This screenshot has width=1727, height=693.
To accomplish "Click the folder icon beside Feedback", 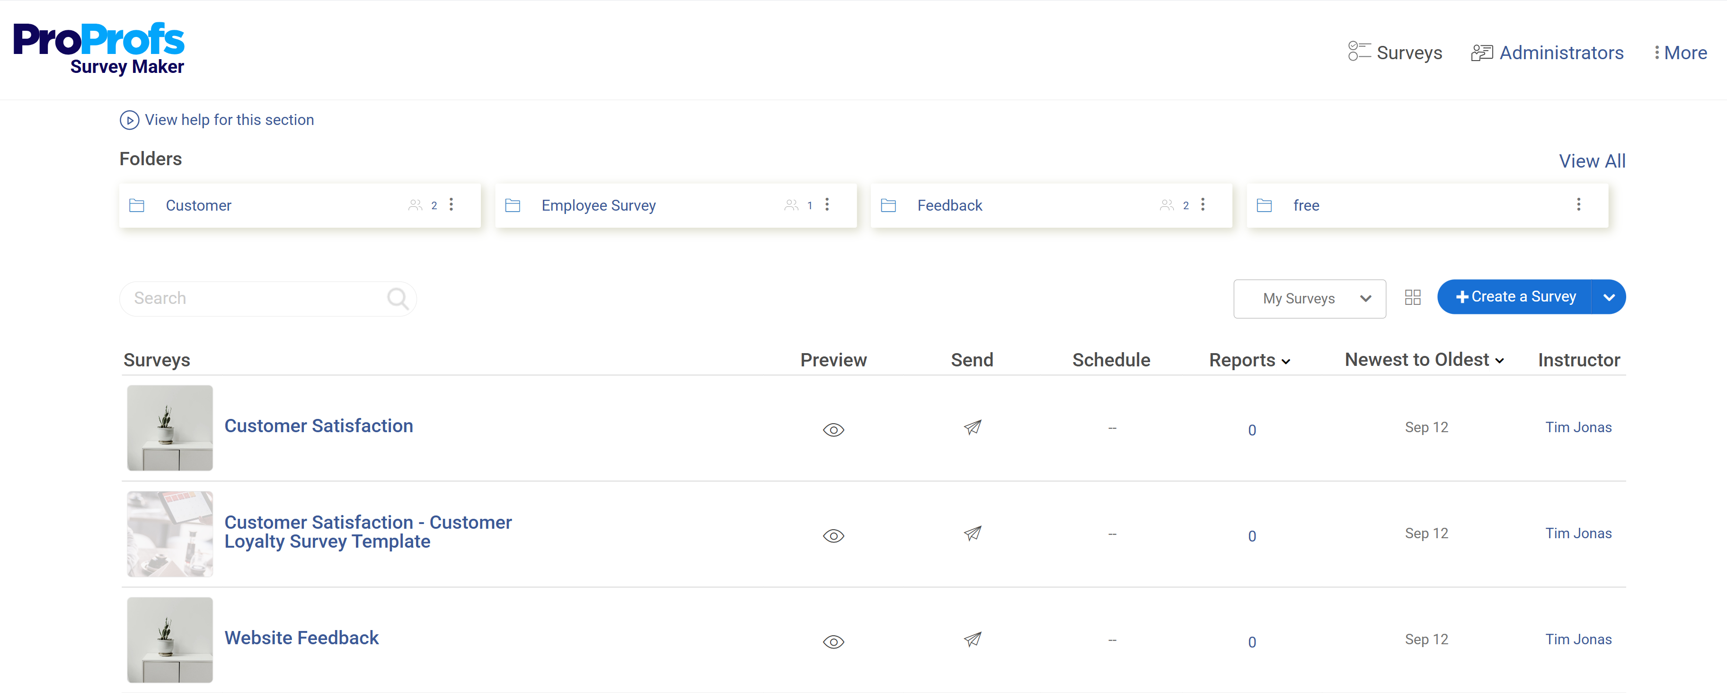I will coord(888,205).
